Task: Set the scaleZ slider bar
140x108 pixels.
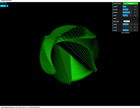Action: (x=127, y=30)
